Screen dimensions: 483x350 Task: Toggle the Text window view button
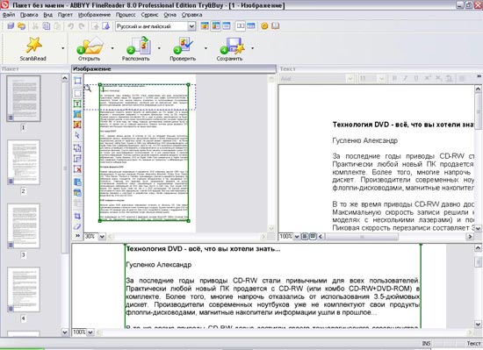coord(227,26)
